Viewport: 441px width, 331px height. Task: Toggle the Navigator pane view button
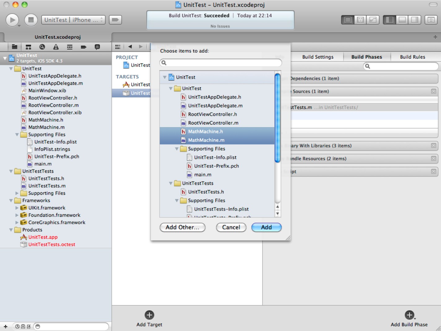point(390,20)
